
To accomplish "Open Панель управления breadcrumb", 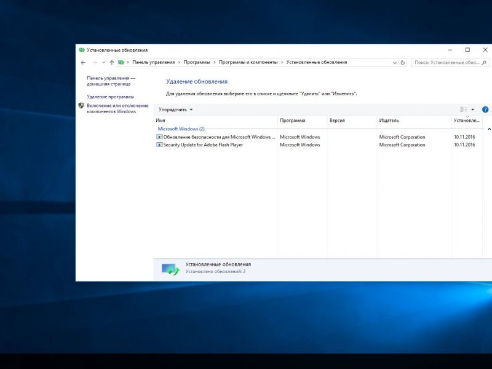I will (x=153, y=63).
